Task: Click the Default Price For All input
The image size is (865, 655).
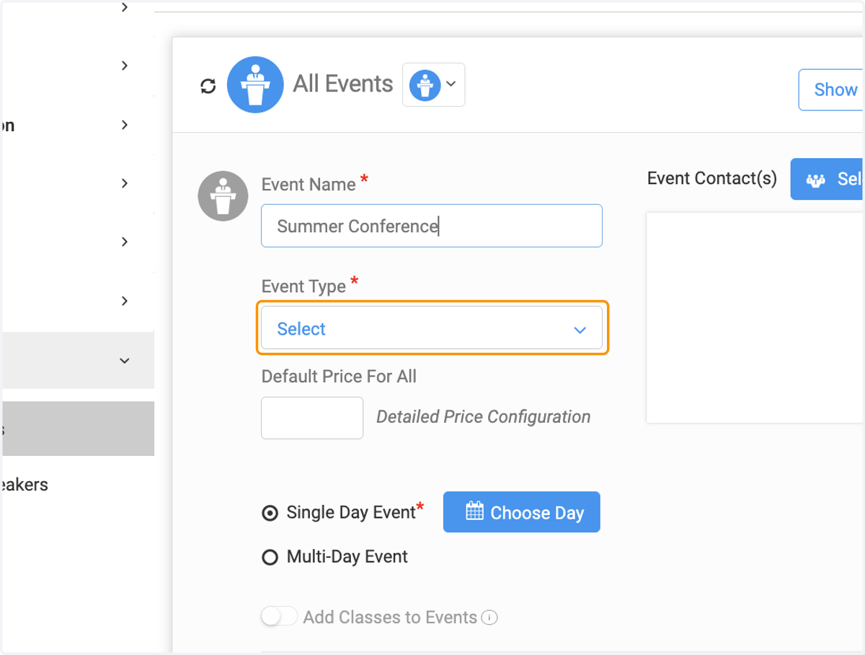Action: (312, 418)
